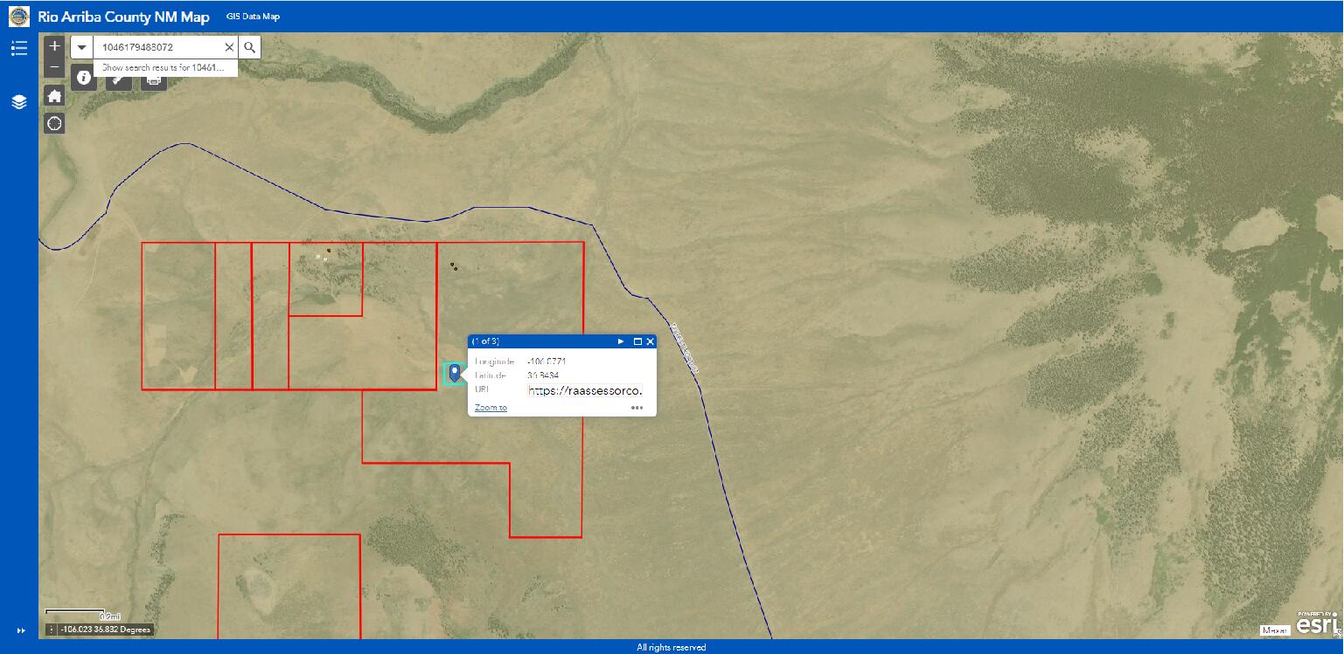Image resolution: width=1344 pixels, height=654 pixels.
Task: Run the search with the magnifier icon
Action: tap(249, 46)
